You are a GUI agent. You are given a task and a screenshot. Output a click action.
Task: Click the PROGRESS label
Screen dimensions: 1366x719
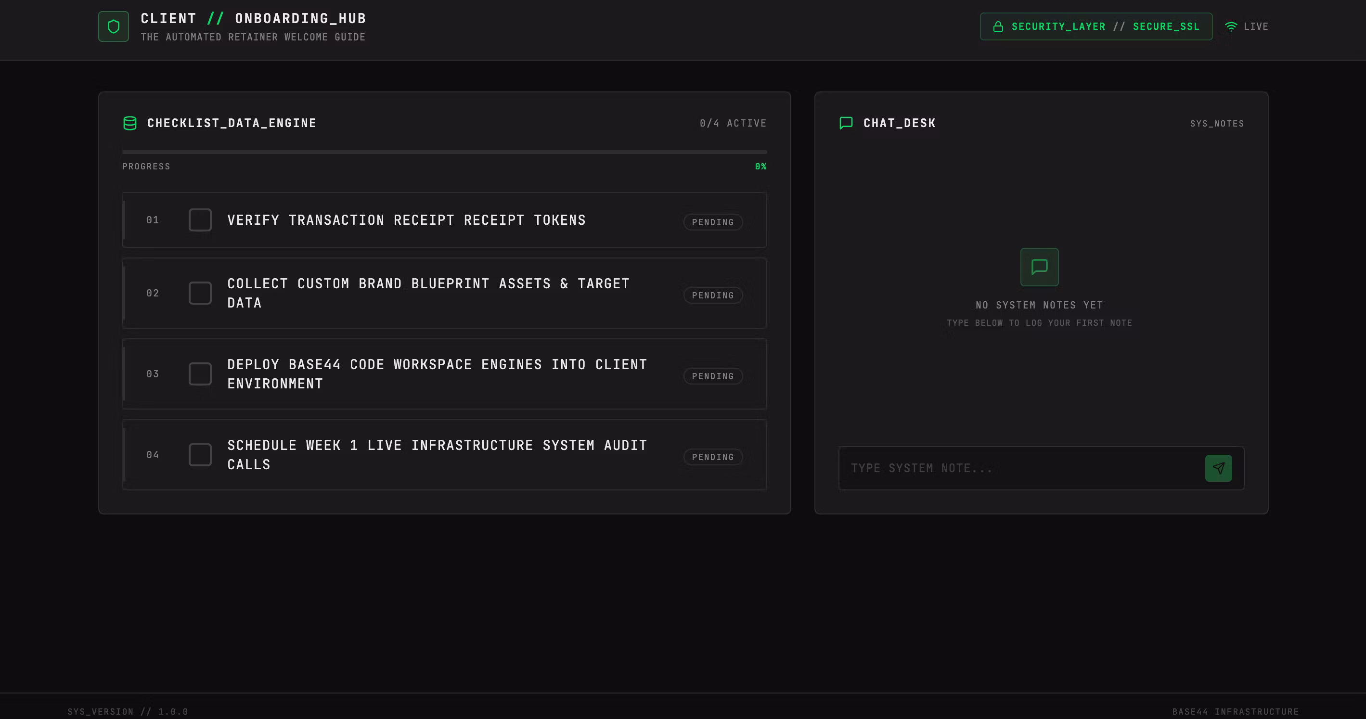(146, 167)
